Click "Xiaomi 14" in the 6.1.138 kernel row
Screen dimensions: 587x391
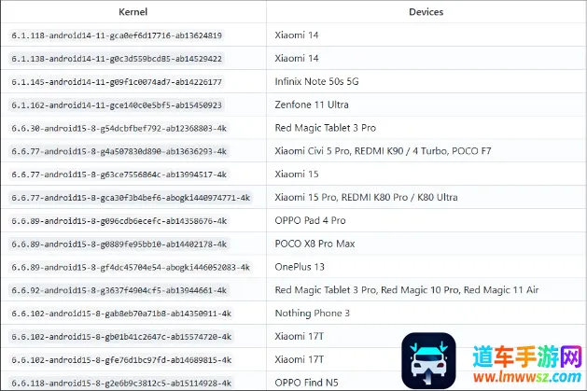pos(297,59)
